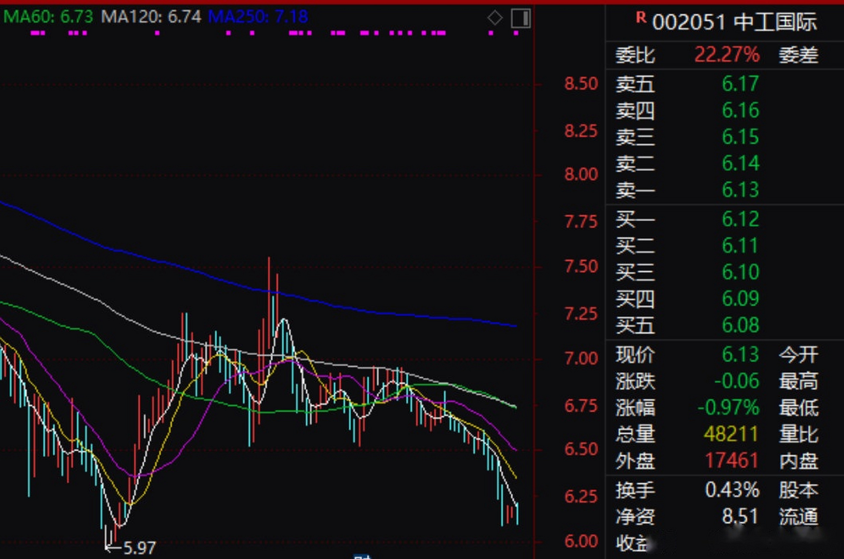The height and width of the screenshot is (559, 844).
Task: Click the 内盘 label
Action: tap(799, 461)
